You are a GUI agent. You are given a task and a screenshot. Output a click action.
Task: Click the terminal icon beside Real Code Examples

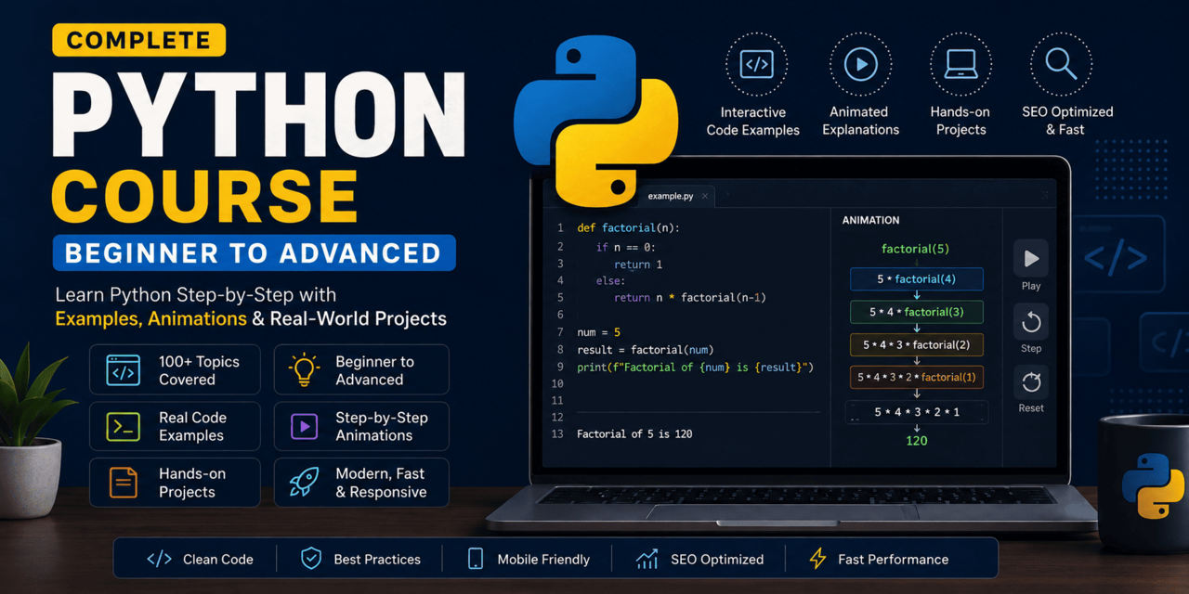pyautogui.click(x=124, y=427)
